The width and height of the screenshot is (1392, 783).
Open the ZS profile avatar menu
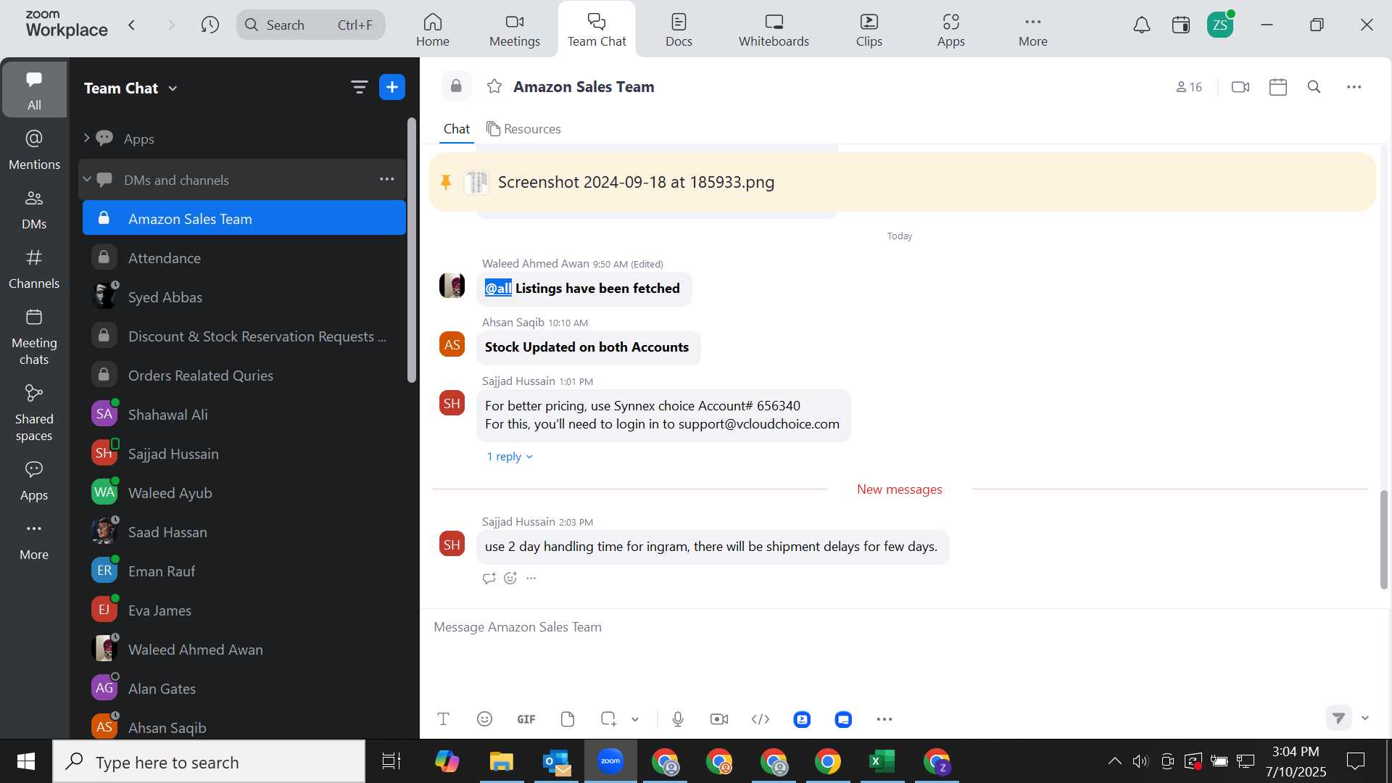click(x=1220, y=25)
